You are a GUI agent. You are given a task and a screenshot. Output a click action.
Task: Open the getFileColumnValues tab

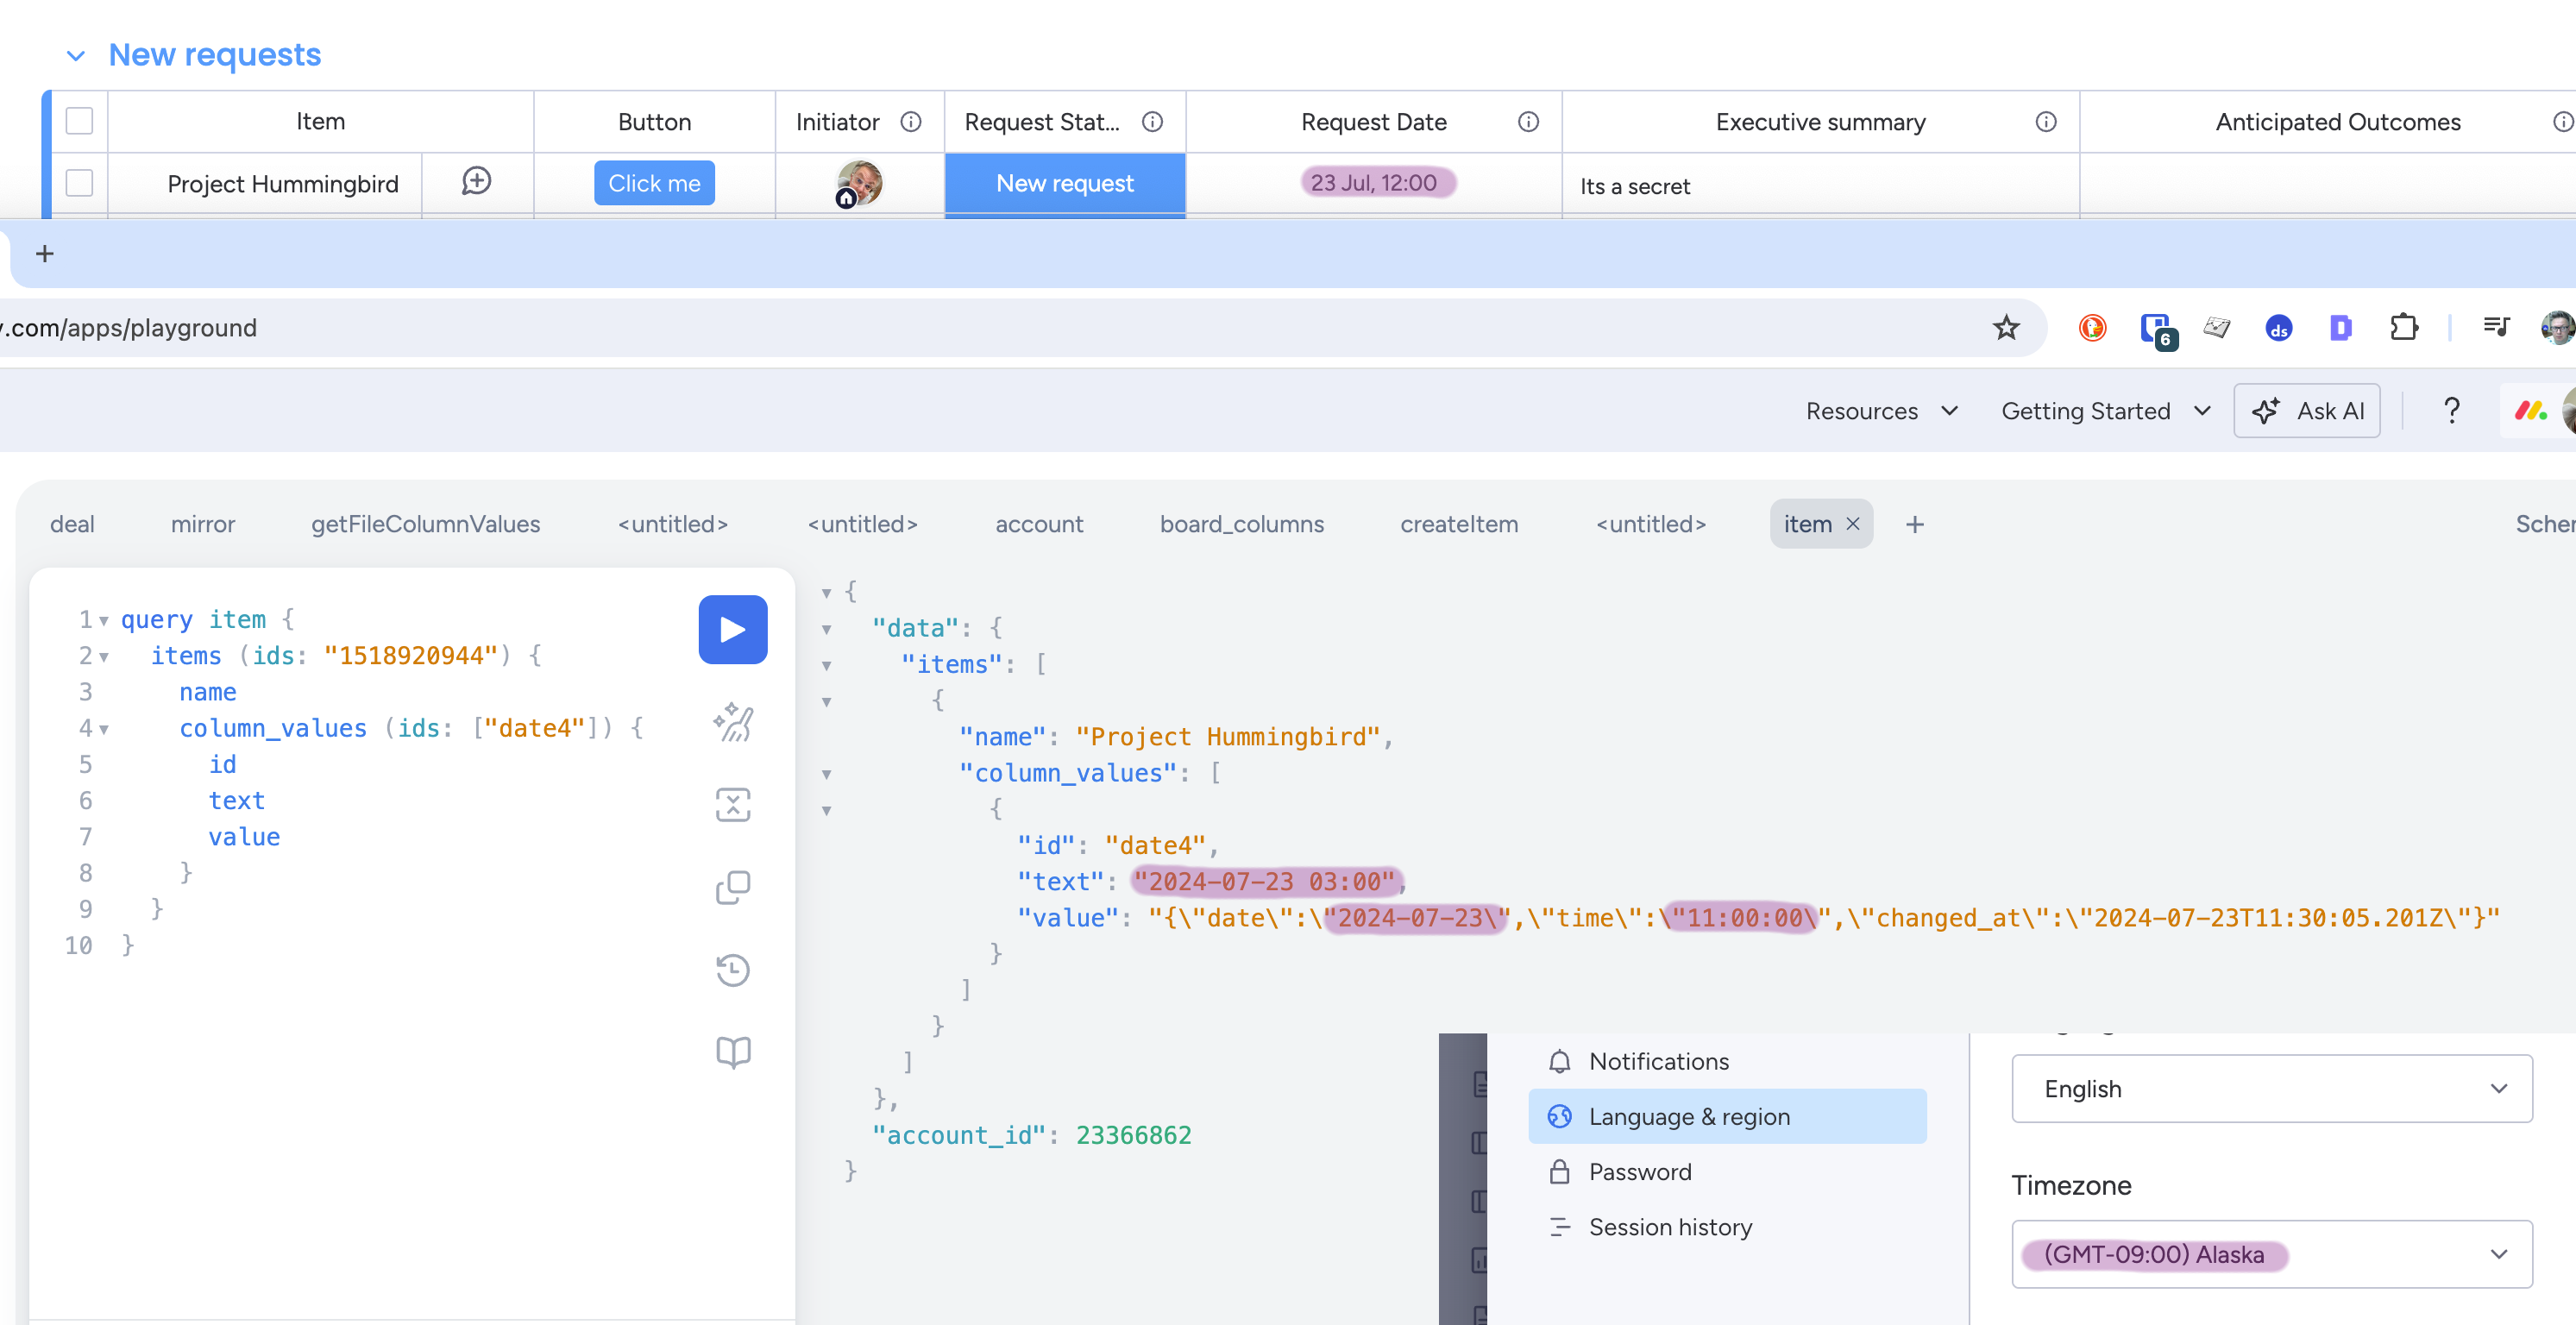(425, 524)
